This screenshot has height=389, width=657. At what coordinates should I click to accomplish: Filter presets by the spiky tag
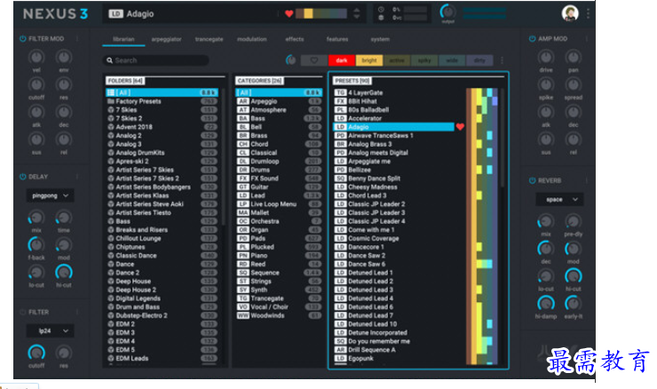pos(424,60)
